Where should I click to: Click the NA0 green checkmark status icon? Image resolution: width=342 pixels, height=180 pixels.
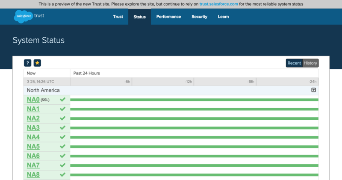pos(62,100)
